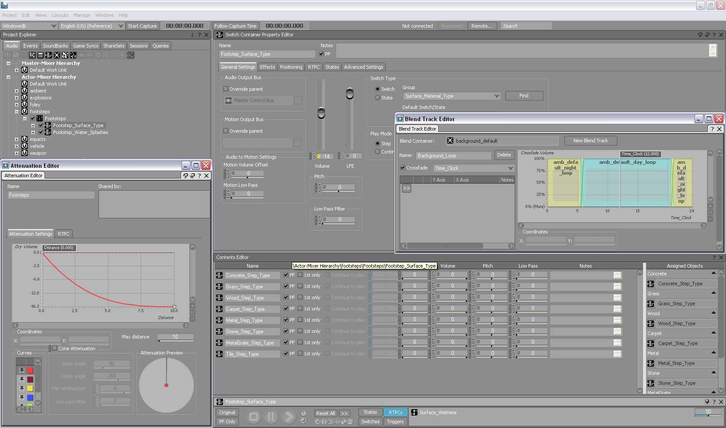Click the clock icon in Transport Control
Image resolution: width=726 pixels, height=428 pixels.
(303, 413)
